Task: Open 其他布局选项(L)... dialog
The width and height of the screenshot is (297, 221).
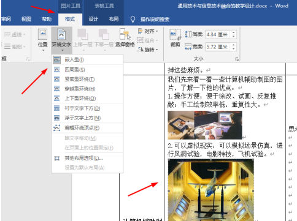Action: click(87, 158)
